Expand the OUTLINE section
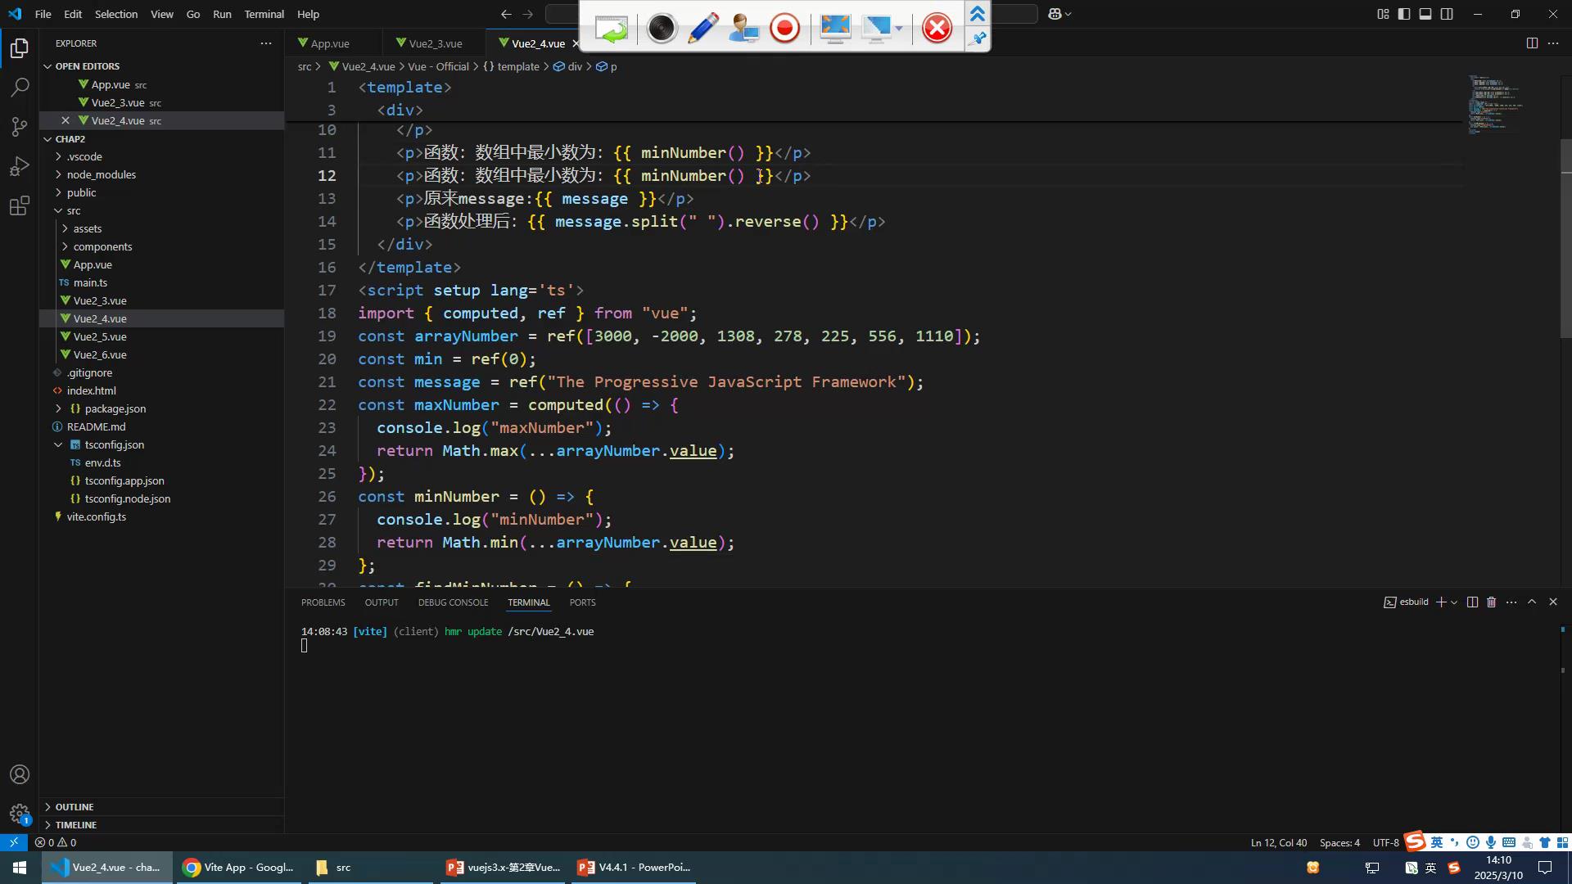 pos(75,807)
